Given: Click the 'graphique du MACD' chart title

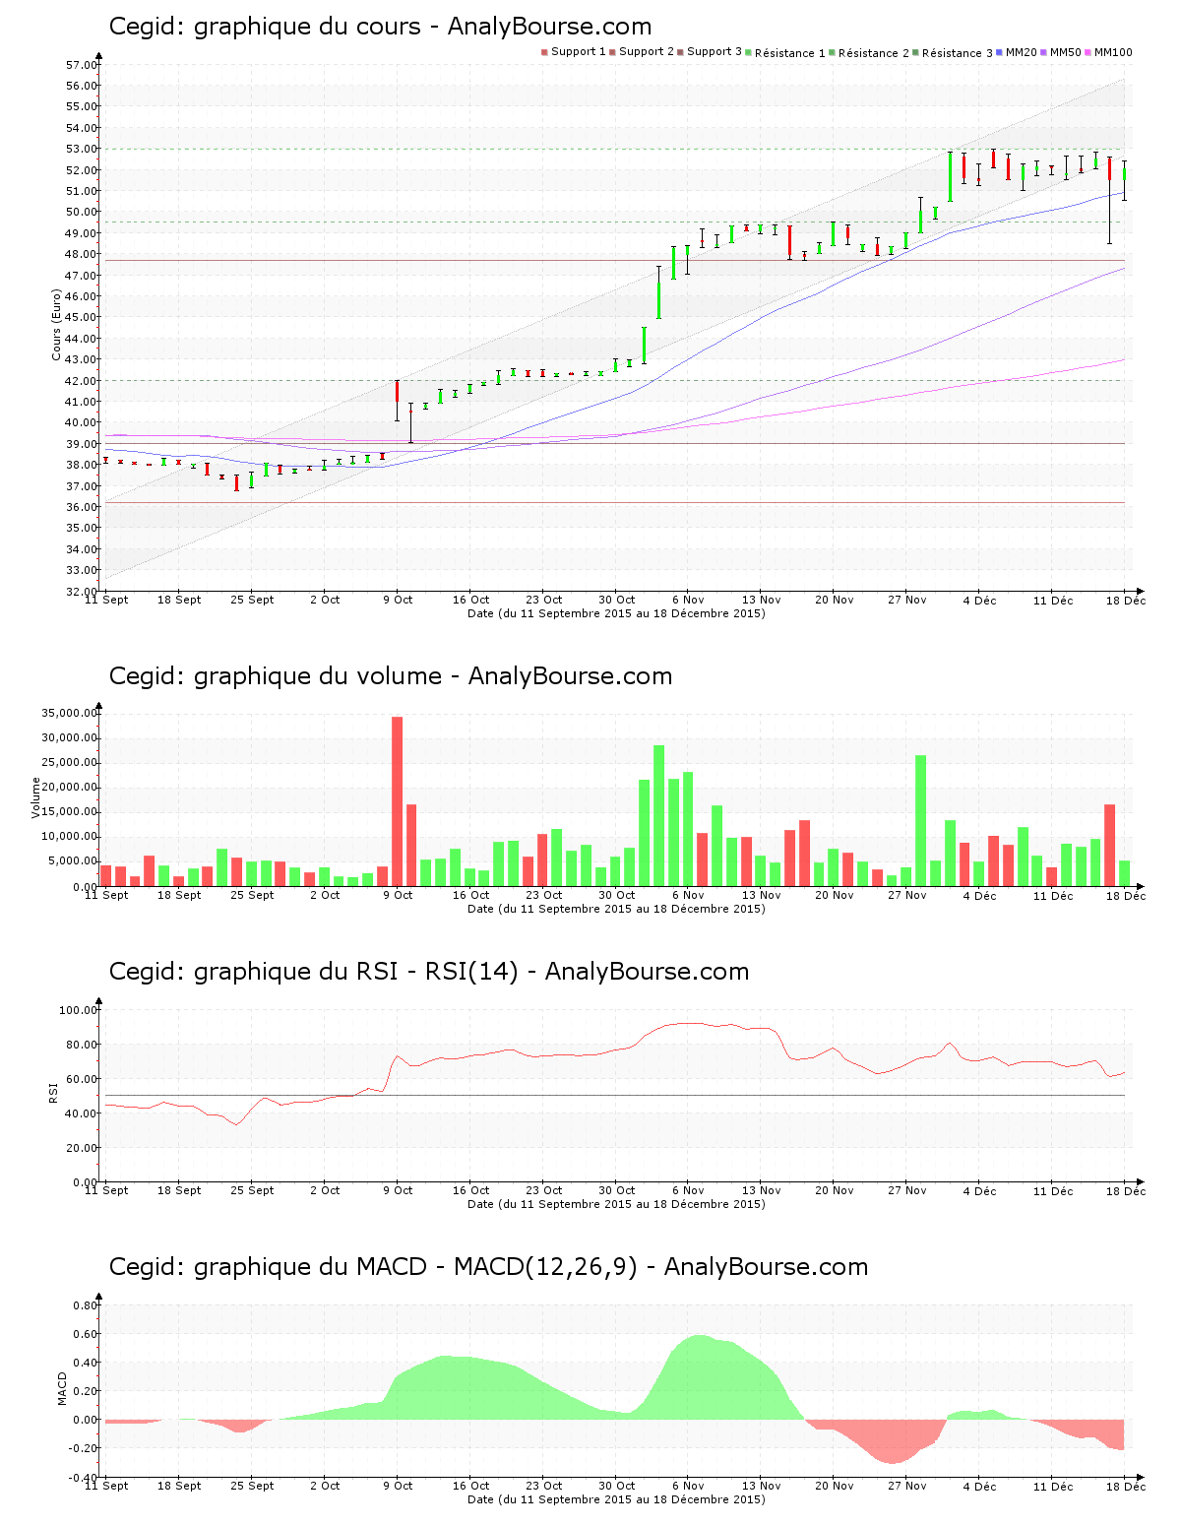Looking at the screenshot, I should [x=488, y=1267].
